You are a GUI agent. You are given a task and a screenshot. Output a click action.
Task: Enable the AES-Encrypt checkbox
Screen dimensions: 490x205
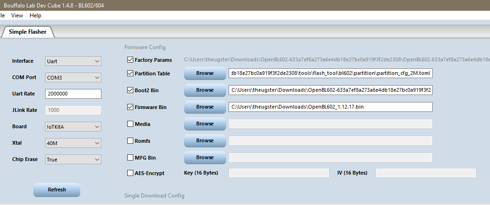click(130, 173)
